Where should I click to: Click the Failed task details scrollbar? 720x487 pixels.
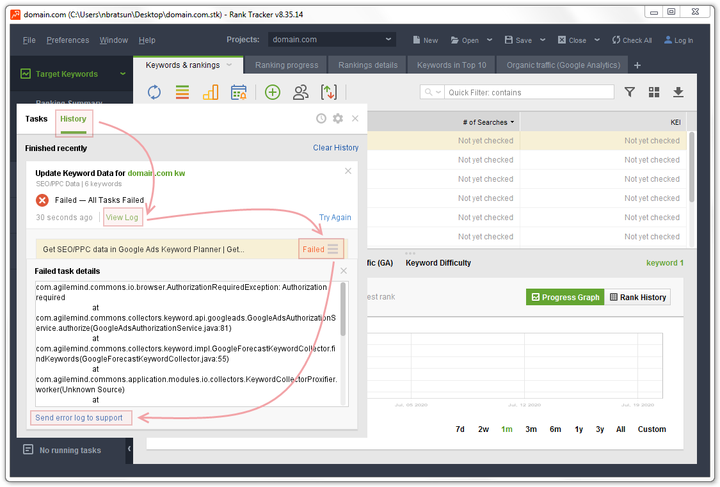click(342, 309)
